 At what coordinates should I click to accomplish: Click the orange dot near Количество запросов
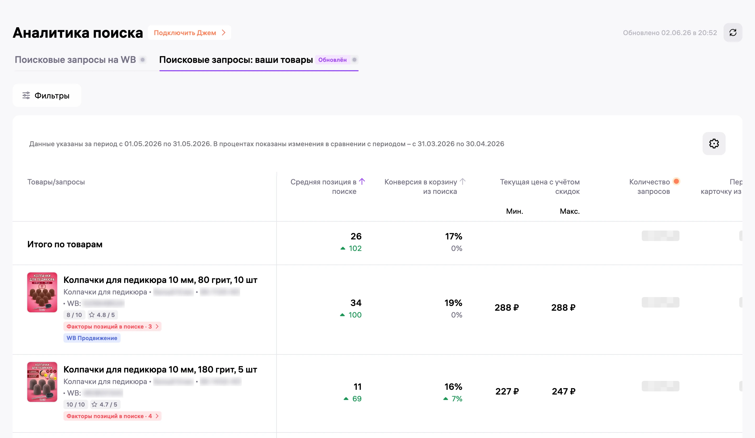coord(676,181)
